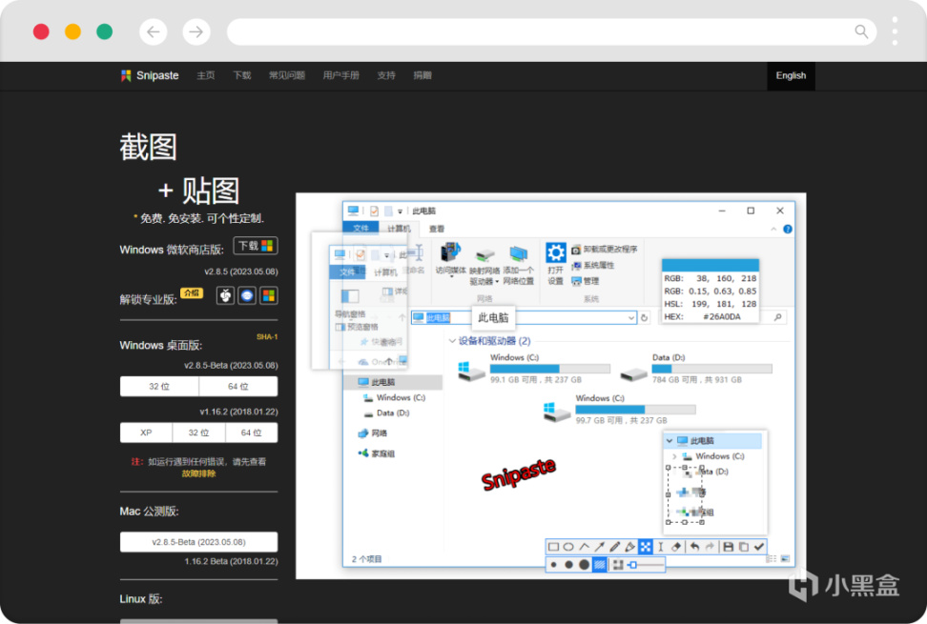Image resolution: width=927 pixels, height=624 pixels.
Task: Download Mac v2.8.5-Beta build
Action: (198, 542)
